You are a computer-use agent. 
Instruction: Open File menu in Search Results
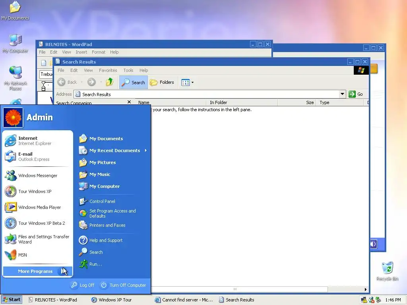click(x=61, y=70)
